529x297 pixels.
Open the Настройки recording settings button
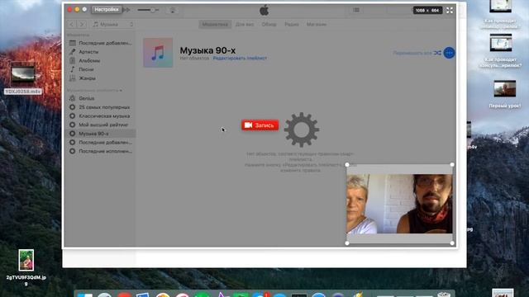[107, 10]
